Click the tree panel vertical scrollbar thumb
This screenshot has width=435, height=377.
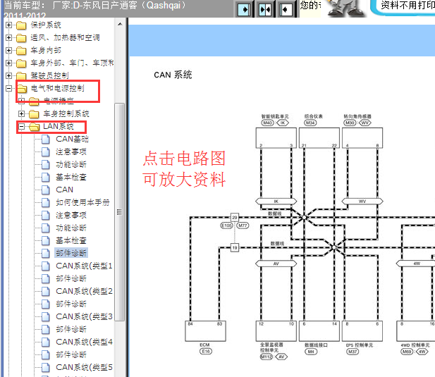pos(120,212)
